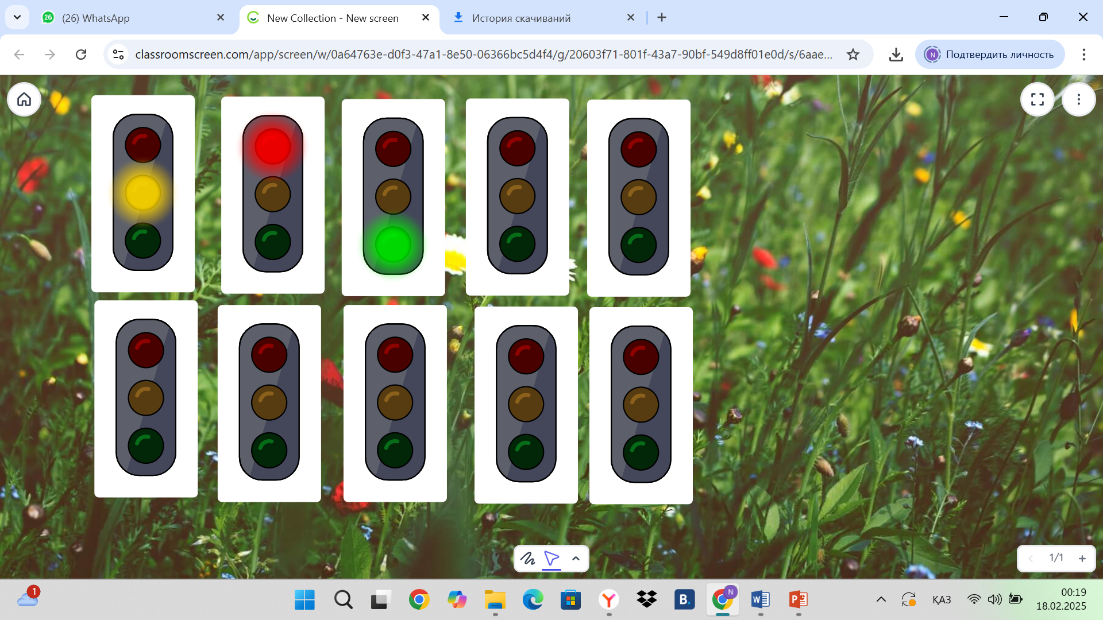Show hidden system tray icons
The image size is (1103, 620).
pyautogui.click(x=881, y=599)
